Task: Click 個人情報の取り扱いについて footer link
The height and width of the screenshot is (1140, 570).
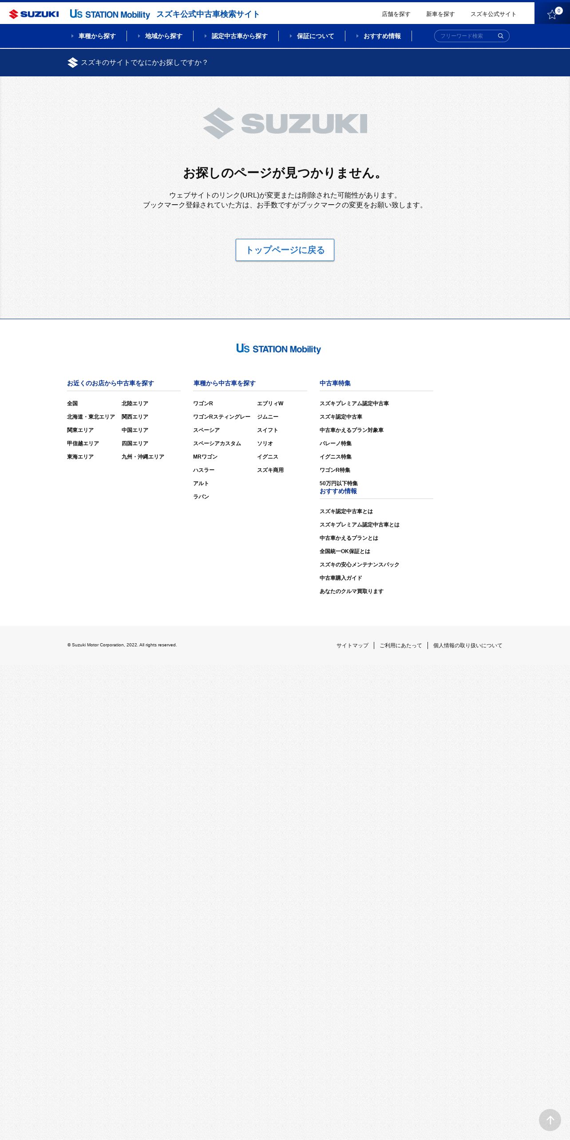Action: (468, 645)
